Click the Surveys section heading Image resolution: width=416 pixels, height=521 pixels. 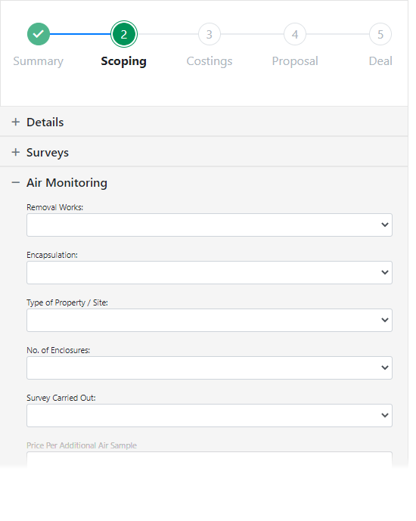48,153
